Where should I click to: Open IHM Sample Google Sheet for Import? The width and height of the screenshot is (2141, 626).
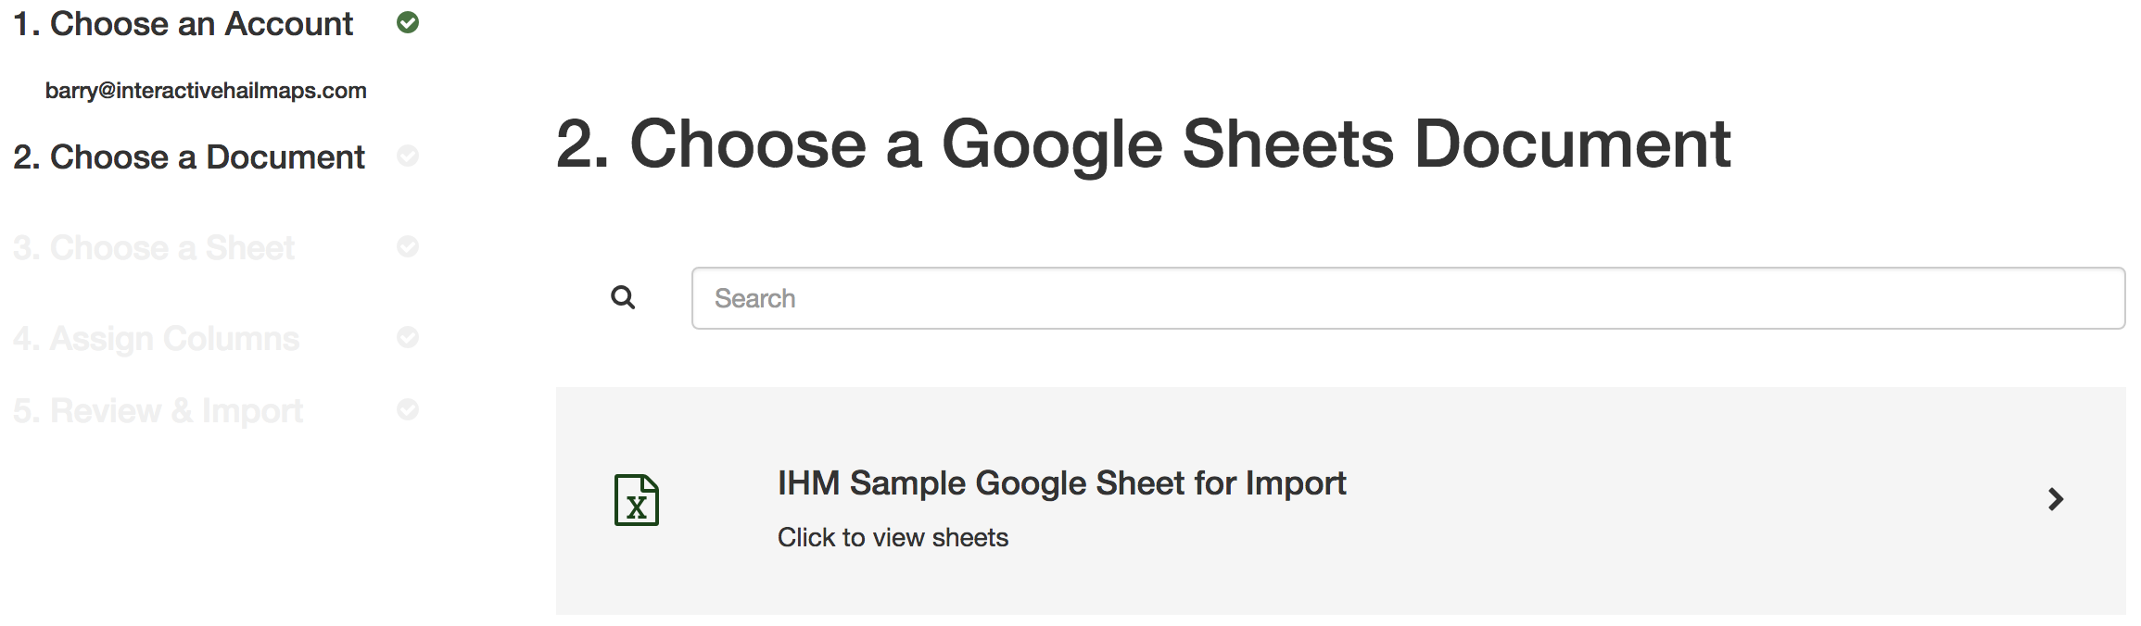(1061, 483)
